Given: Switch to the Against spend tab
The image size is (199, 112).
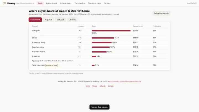Looking at the screenshot, I should pos(51,3).
